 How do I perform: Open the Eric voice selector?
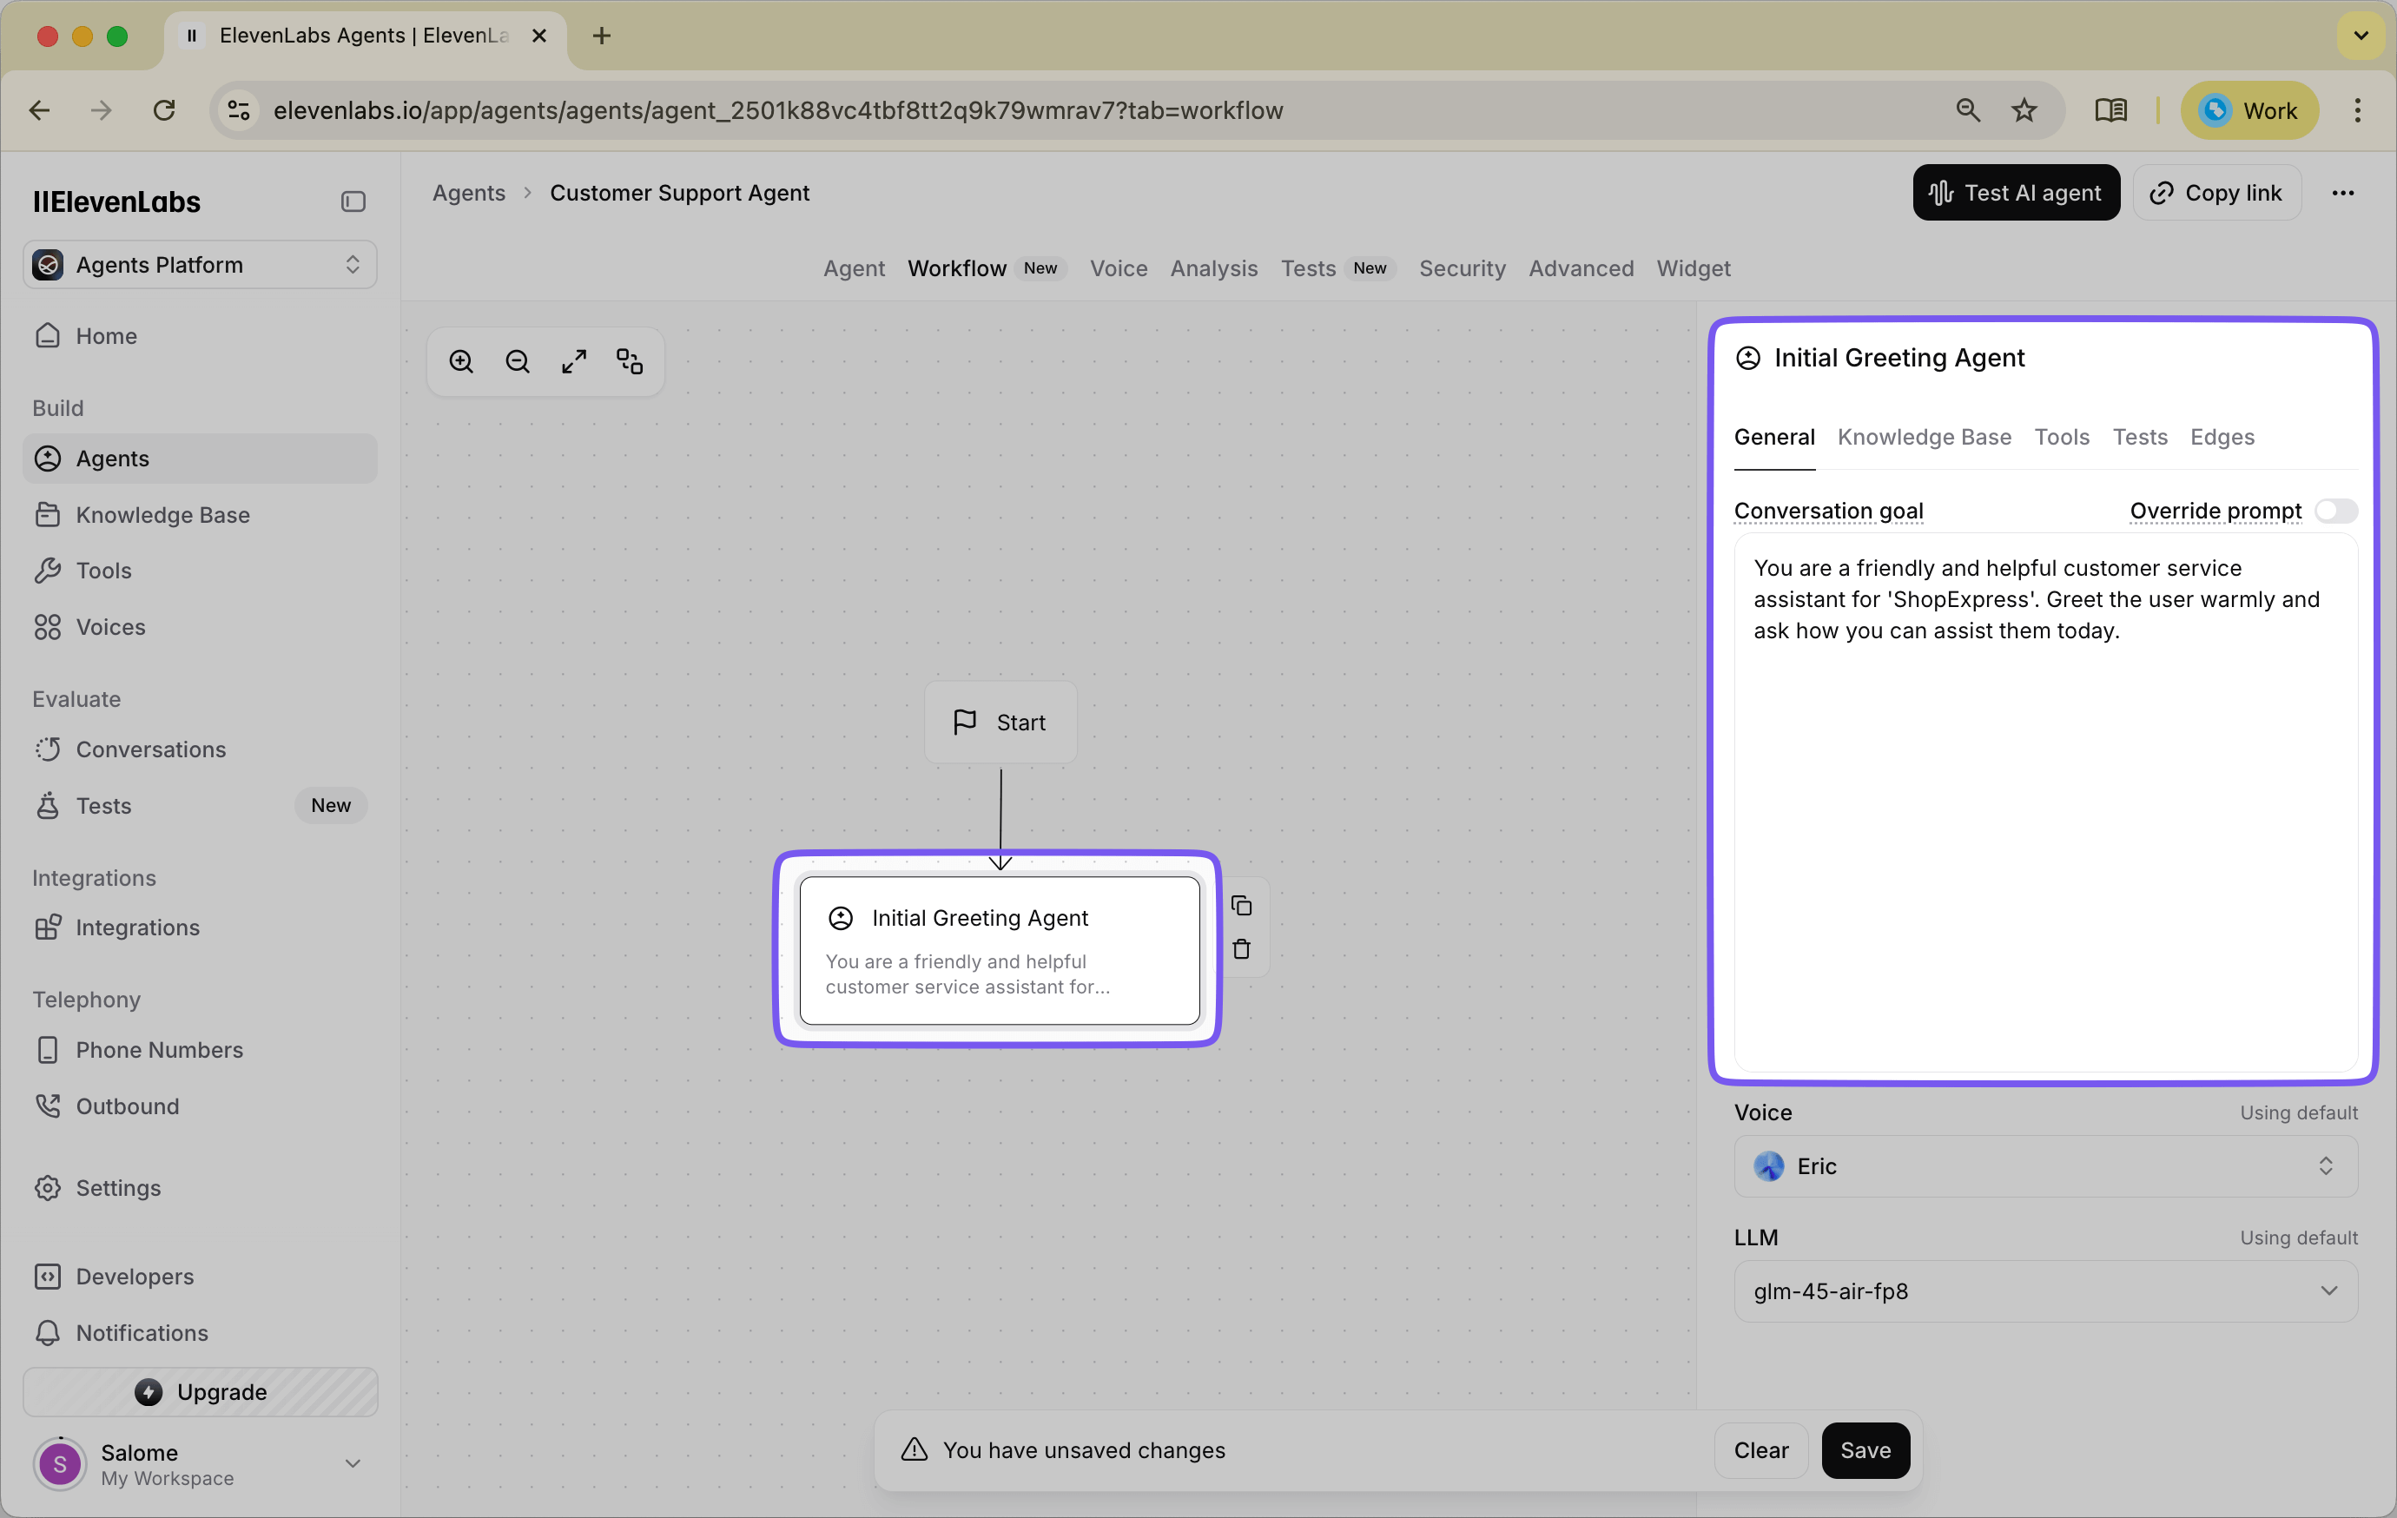tap(2044, 1165)
